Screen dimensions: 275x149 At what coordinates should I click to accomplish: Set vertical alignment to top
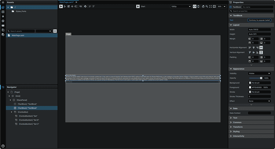(250, 52)
